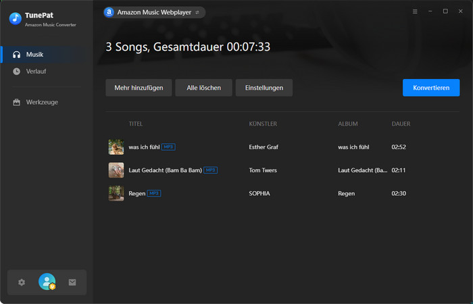
Task: Click duration "02:30"
Action: 399,193
